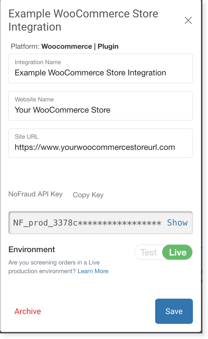Open the Learn More documentation link

pos(93,271)
